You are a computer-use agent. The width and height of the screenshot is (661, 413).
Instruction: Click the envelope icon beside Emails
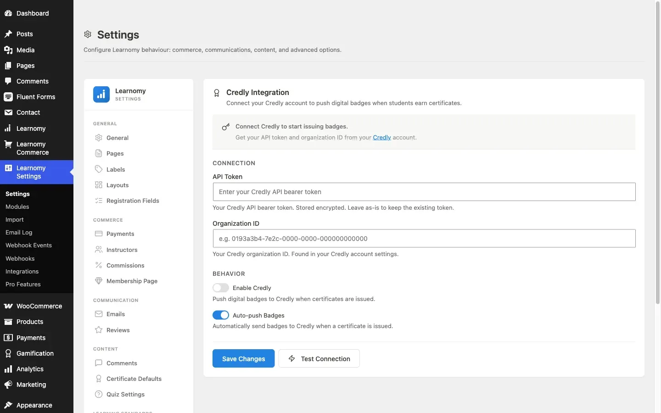pyautogui.click(x=99, y=314)
